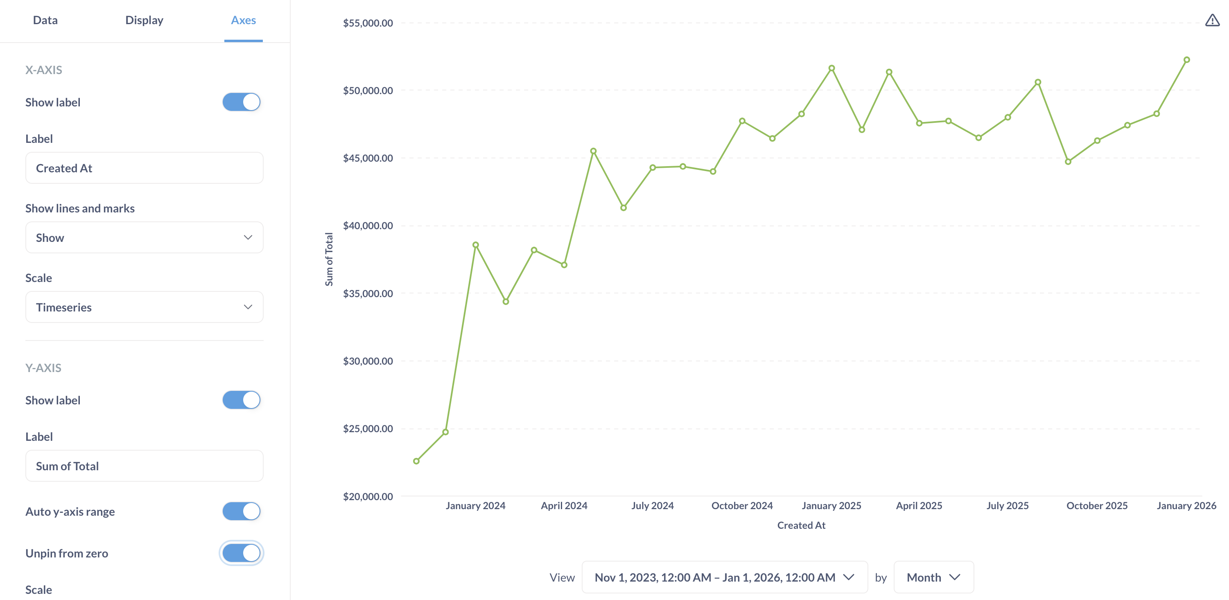
Task: Disable Show label for the x-axis
Action: [241, 102]
